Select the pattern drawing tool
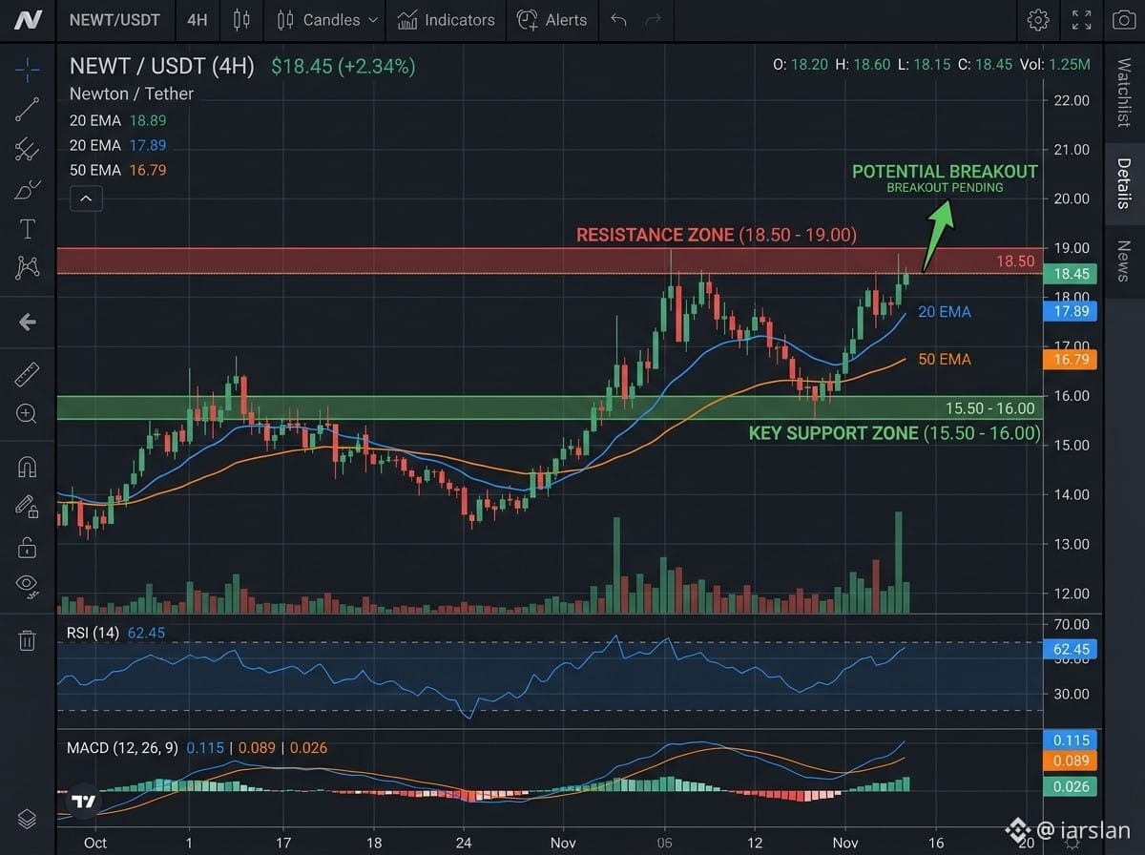The width and height of the screenshot is (1145, 855). point(27,268)
